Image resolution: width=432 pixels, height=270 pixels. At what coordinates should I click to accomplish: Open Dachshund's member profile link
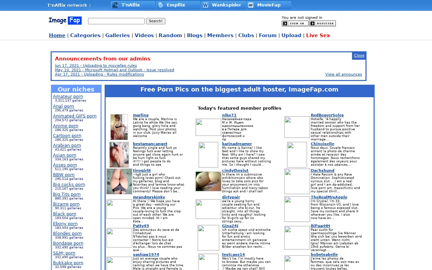tap(323, 170)
